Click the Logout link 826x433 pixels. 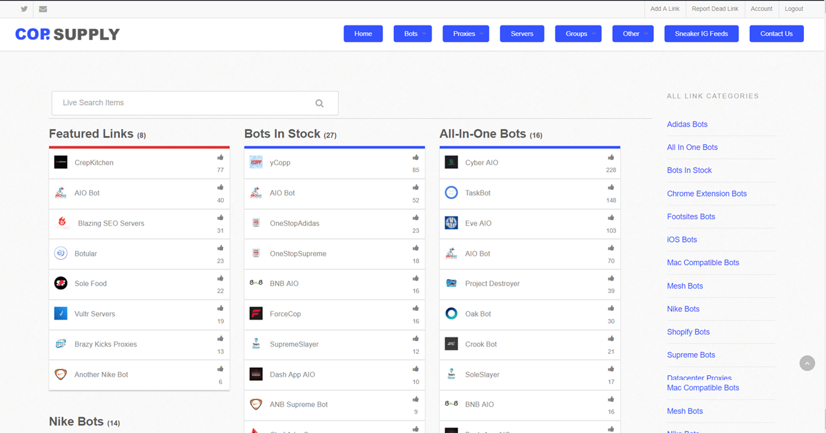coord(794,9)
